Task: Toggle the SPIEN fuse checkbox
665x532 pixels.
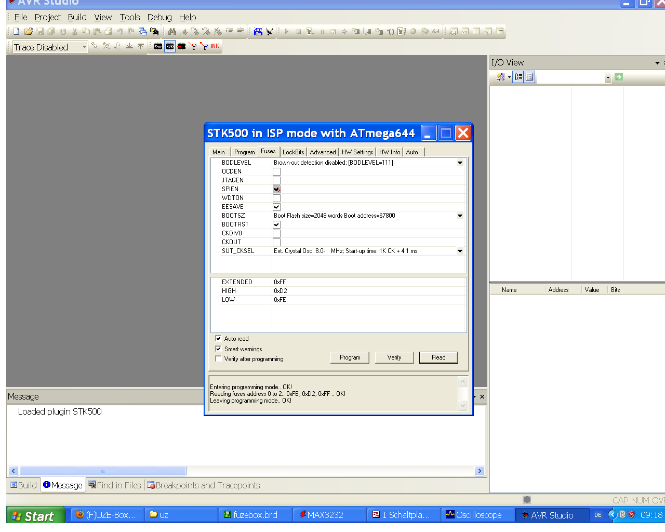Action: (276, 189)
